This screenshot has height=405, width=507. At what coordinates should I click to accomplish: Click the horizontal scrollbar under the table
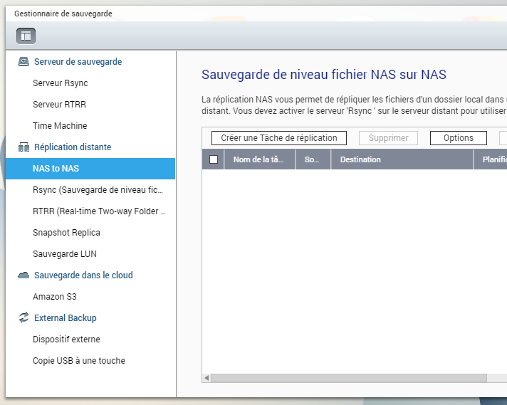(x=348, y=378)
